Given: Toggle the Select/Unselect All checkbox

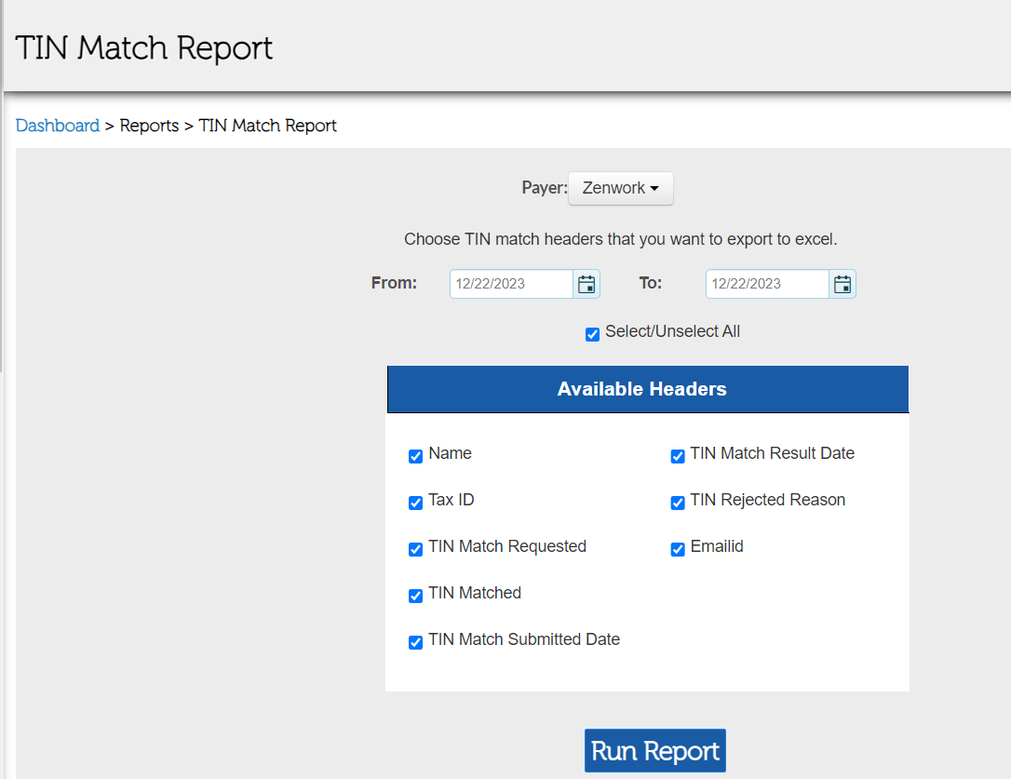Looking at the screenshot, I should point(593,334).
